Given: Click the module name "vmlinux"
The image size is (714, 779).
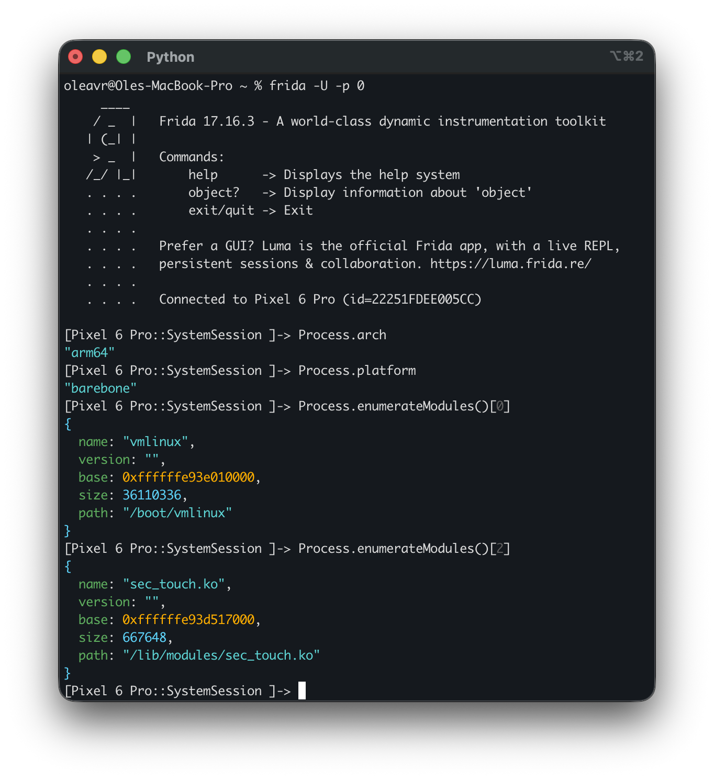Looking at the screenshot, I should point(155,442).
